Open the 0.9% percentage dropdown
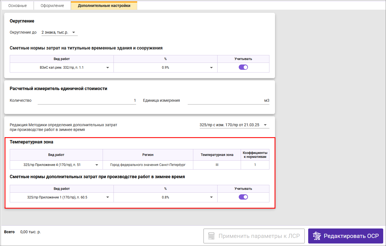Viewport: 386px width, 246px height. point(211,68)
